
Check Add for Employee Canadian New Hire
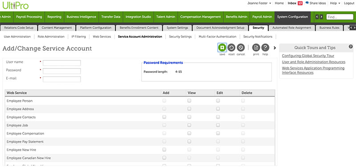tap(164, 158)
